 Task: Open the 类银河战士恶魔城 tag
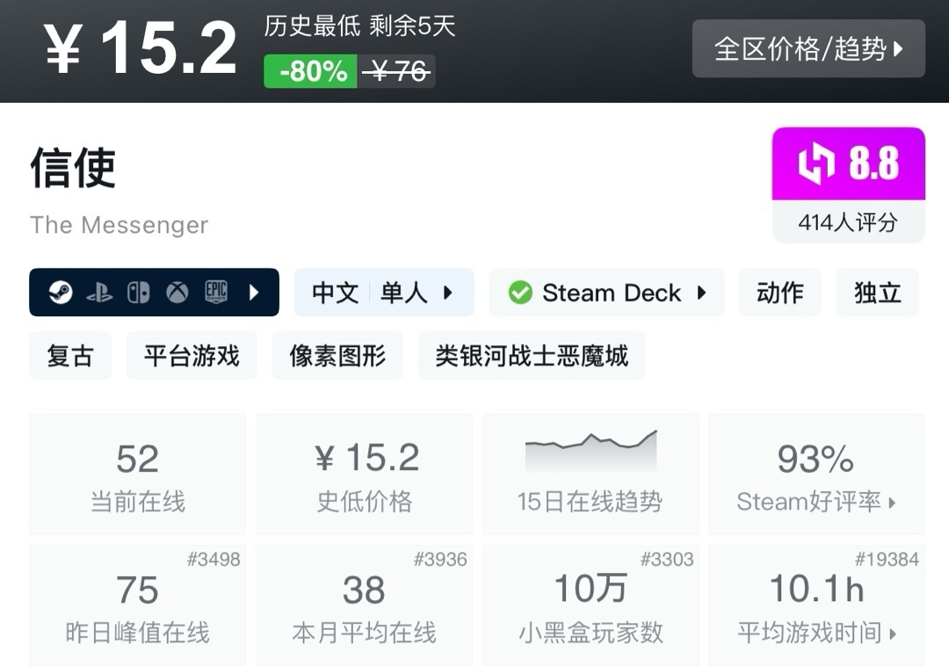coord(532,356)
